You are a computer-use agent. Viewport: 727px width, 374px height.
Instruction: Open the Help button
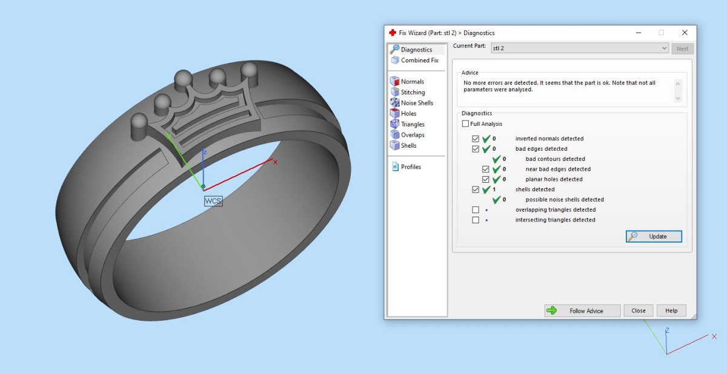(x=671, y=310)
